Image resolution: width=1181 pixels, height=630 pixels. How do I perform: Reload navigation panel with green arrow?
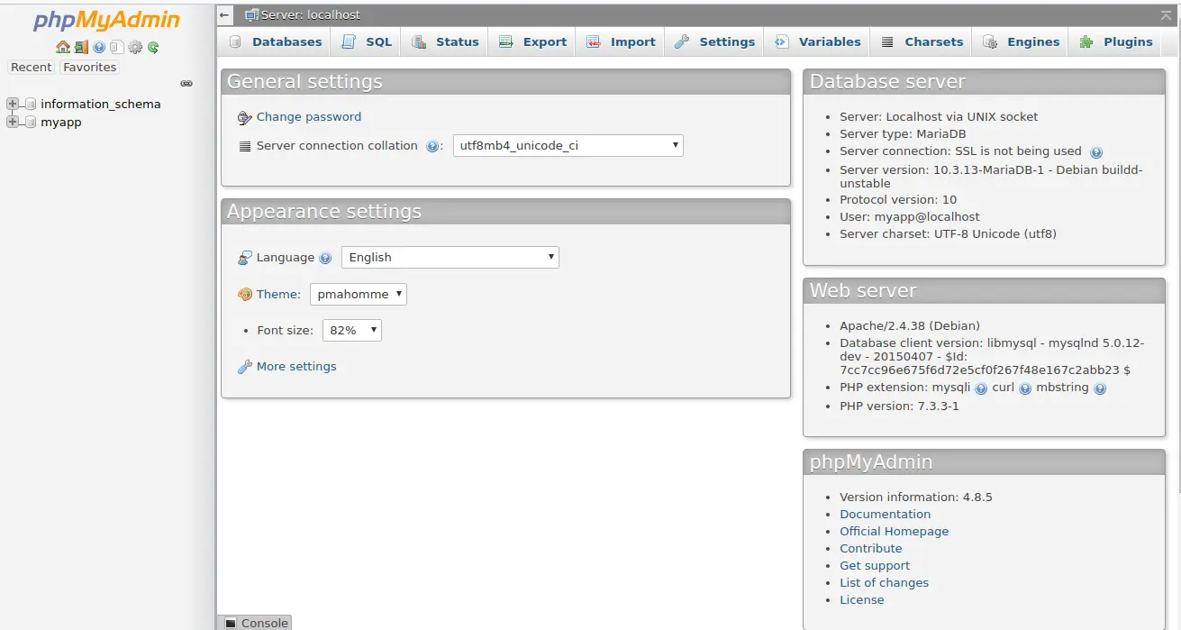click(153, 48)
